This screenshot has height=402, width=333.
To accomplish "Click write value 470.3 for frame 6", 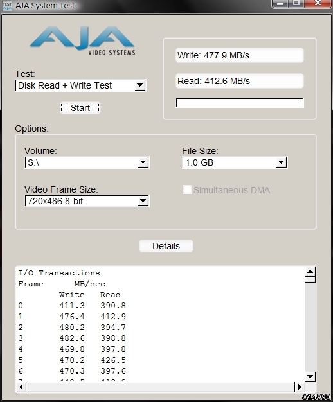I will pyautogui.click(x=72, y=371).
